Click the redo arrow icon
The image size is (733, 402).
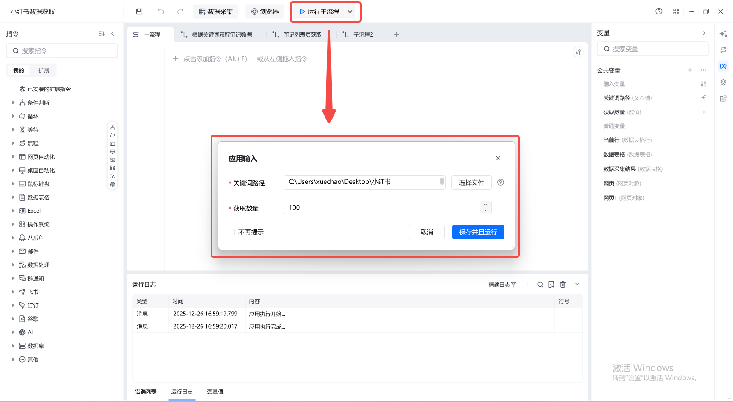pyautogui.click(x=180, y=12)
